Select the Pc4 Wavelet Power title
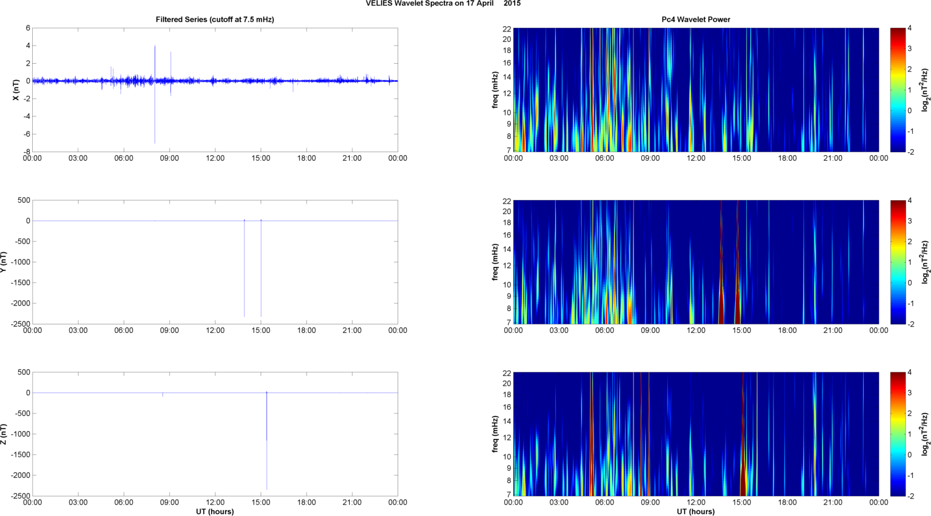931x516 pixels. point(696,19)
